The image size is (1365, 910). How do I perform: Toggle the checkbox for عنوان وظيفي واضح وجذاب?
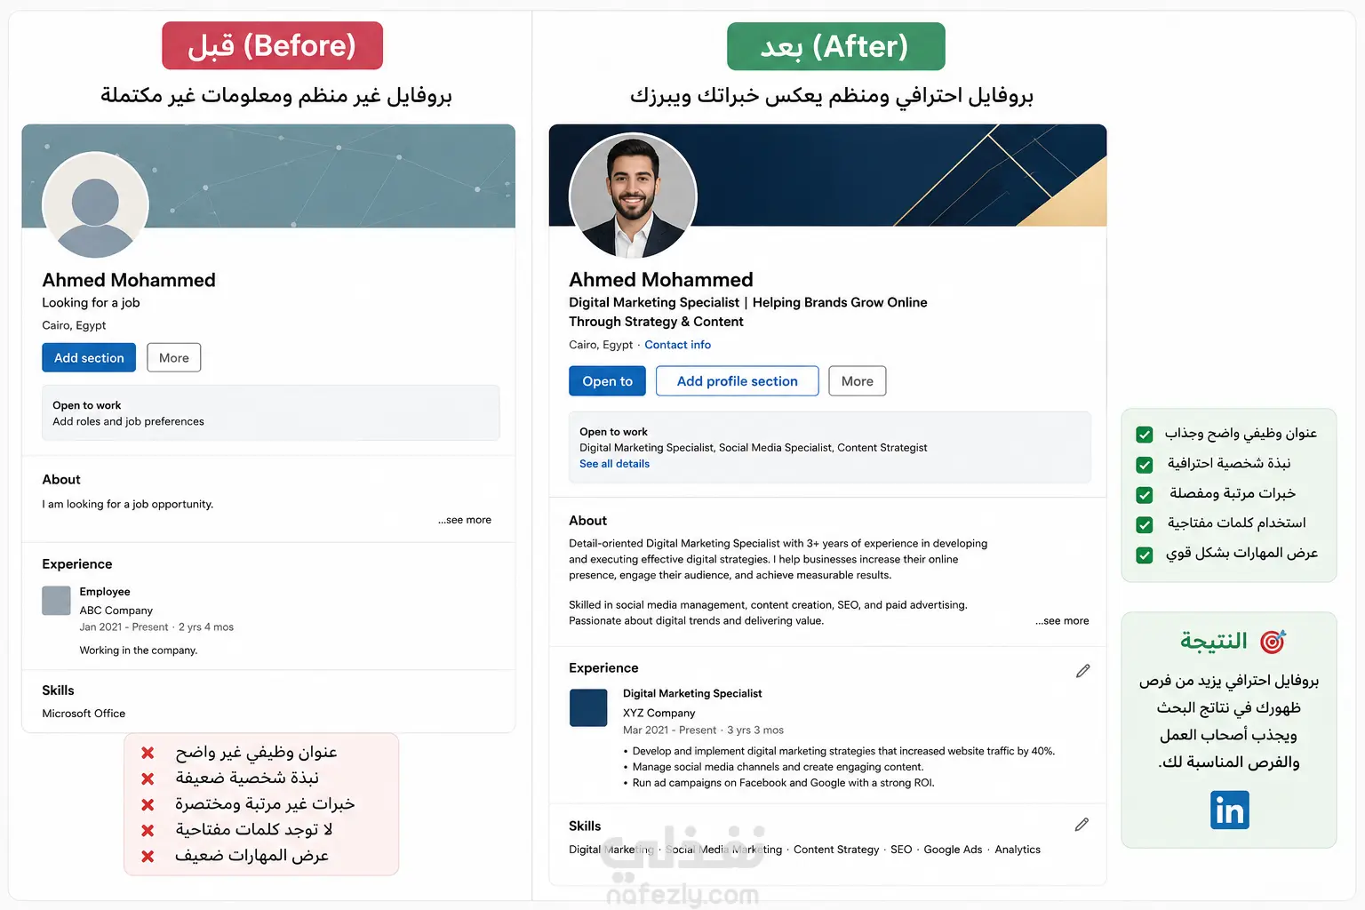point(1145,435)
